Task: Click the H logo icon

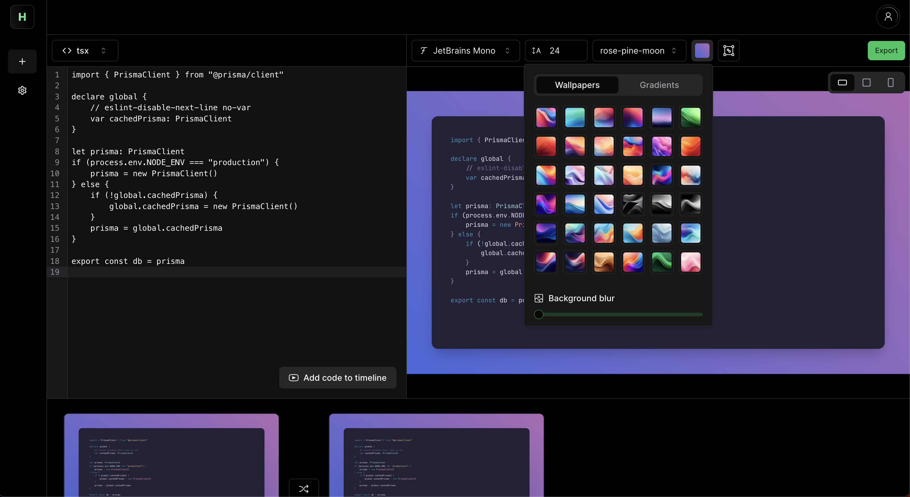Action: pyautogui.click(x=22, y=17)
